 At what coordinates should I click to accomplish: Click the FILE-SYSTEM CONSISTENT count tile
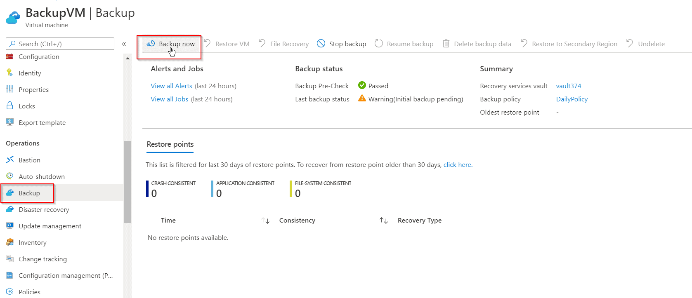321,189
